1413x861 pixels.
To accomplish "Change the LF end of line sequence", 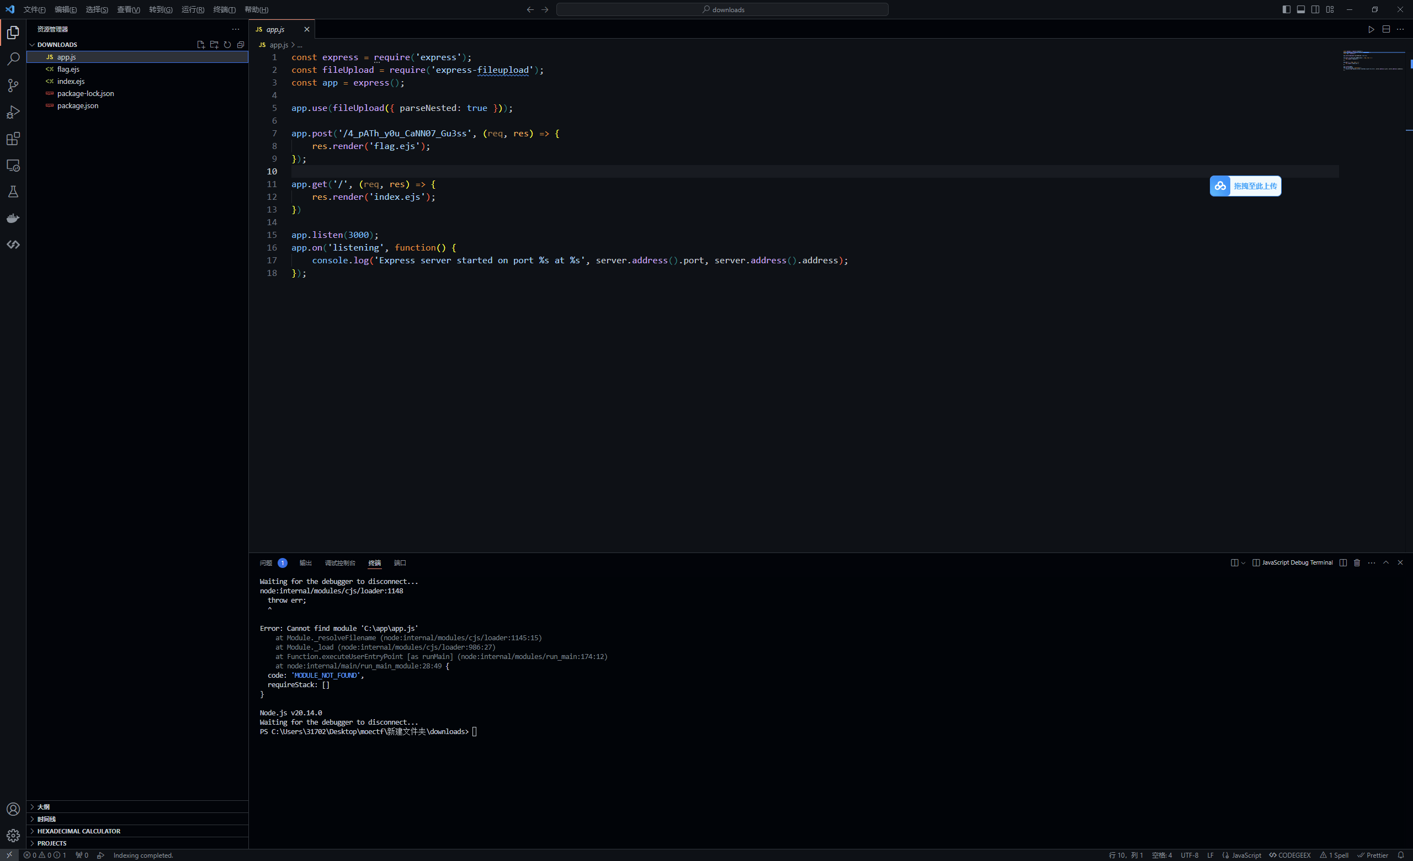I will point(1210,855).
